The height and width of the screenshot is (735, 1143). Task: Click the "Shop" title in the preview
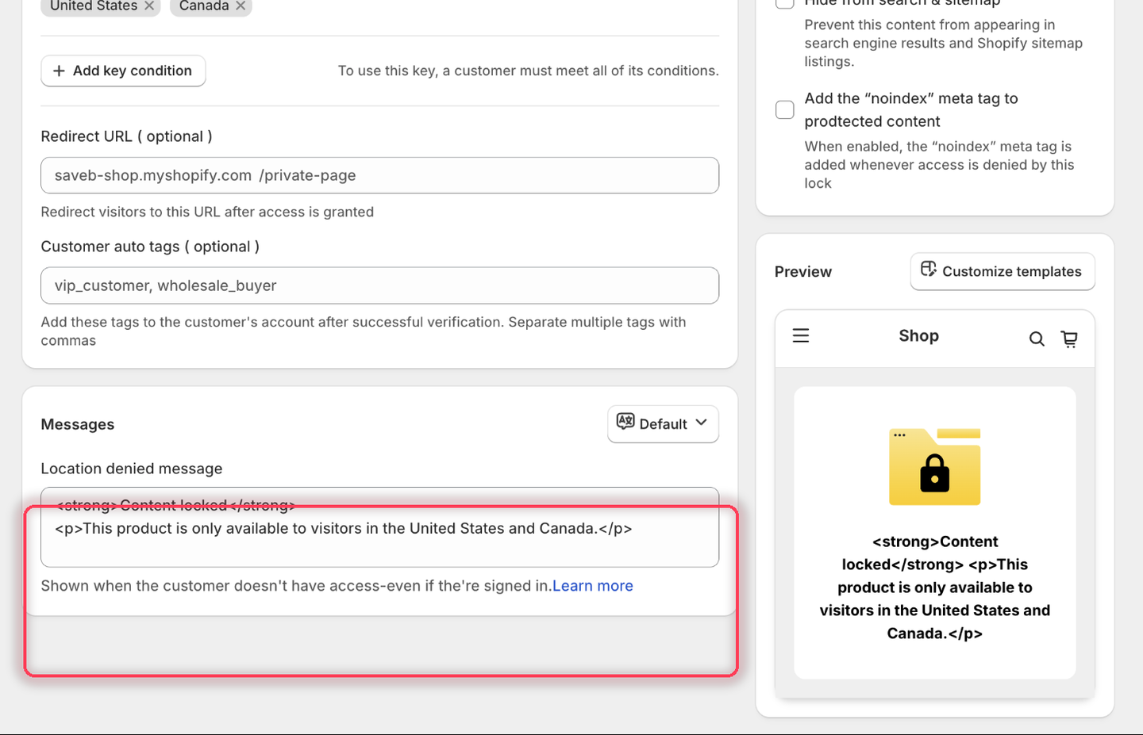click(x=919, y=335)
